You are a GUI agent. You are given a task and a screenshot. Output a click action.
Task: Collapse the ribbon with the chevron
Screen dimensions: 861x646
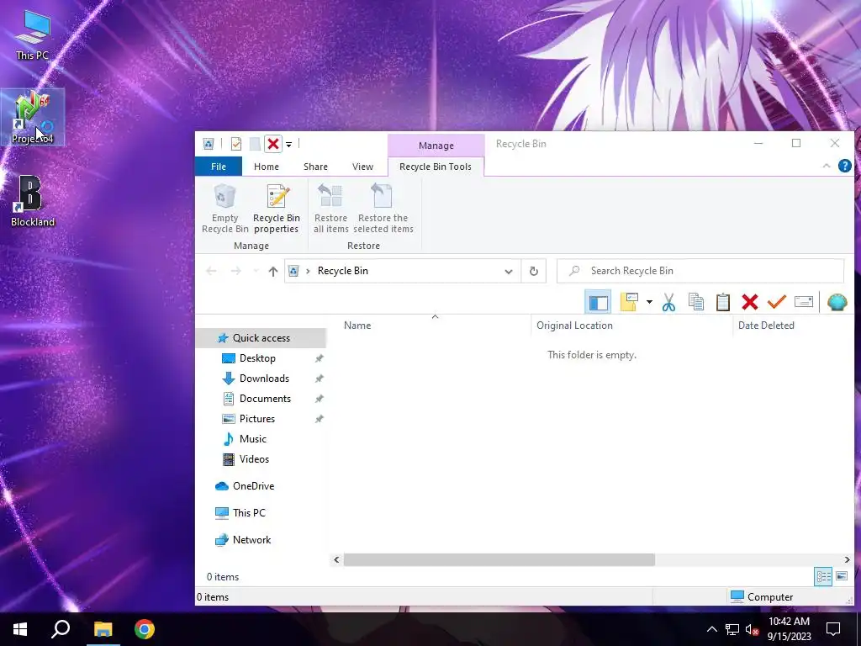click(827, 166)
